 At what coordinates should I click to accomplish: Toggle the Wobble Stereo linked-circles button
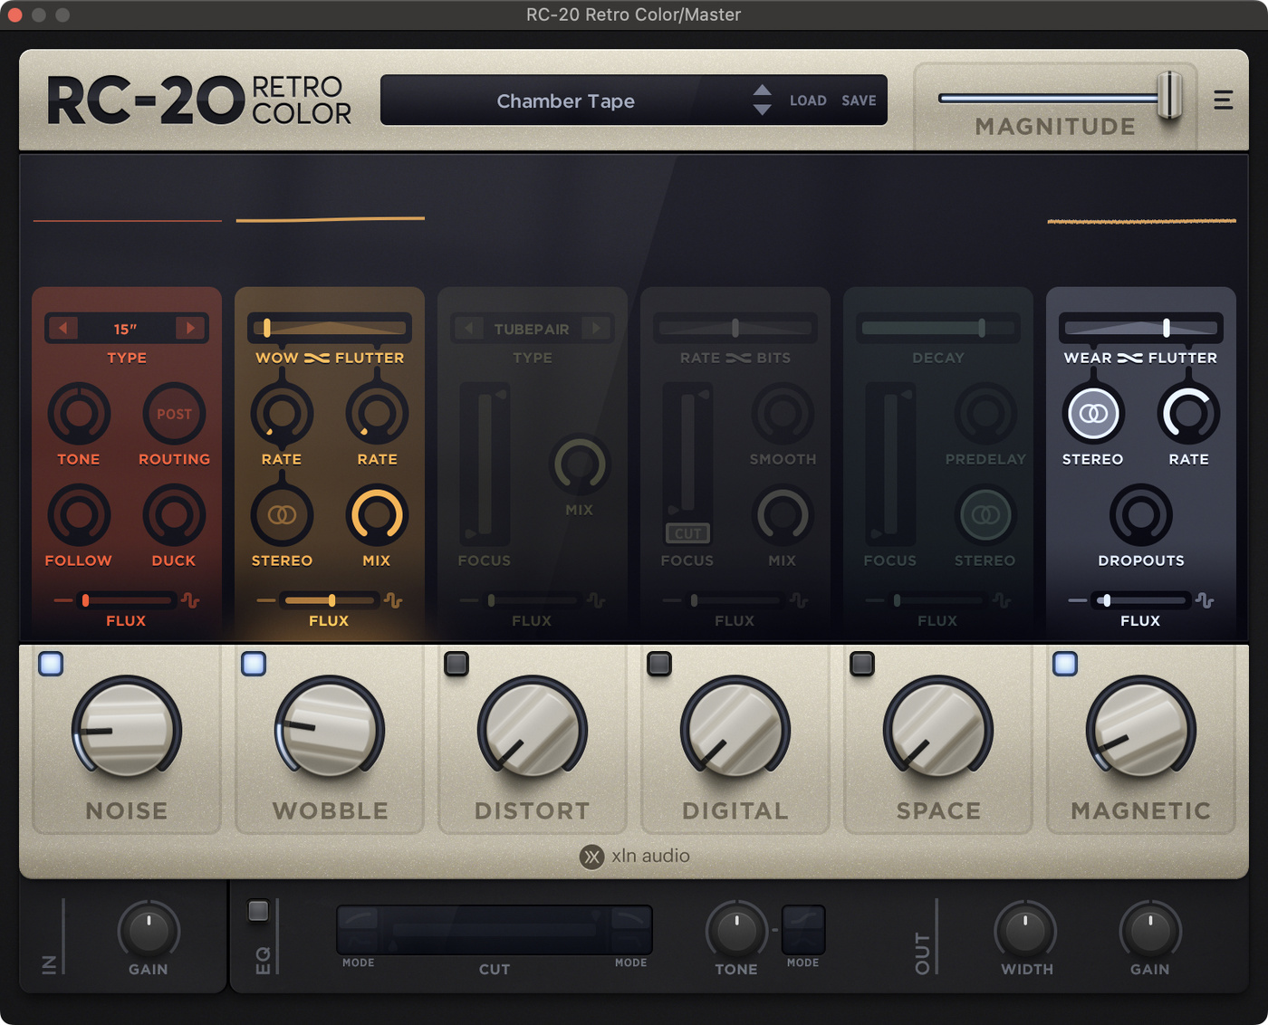tap(282, 515)
